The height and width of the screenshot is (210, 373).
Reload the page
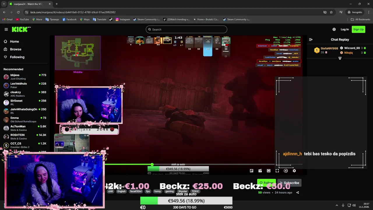point(18,12)
